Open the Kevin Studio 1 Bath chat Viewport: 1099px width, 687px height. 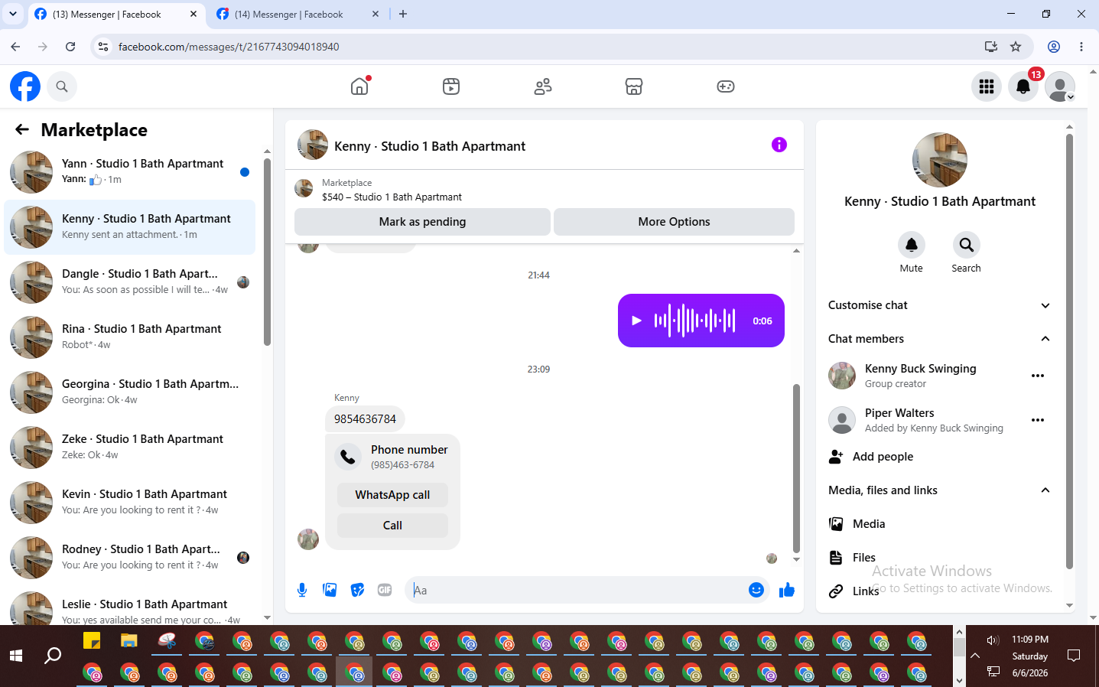tap(130, 503)
